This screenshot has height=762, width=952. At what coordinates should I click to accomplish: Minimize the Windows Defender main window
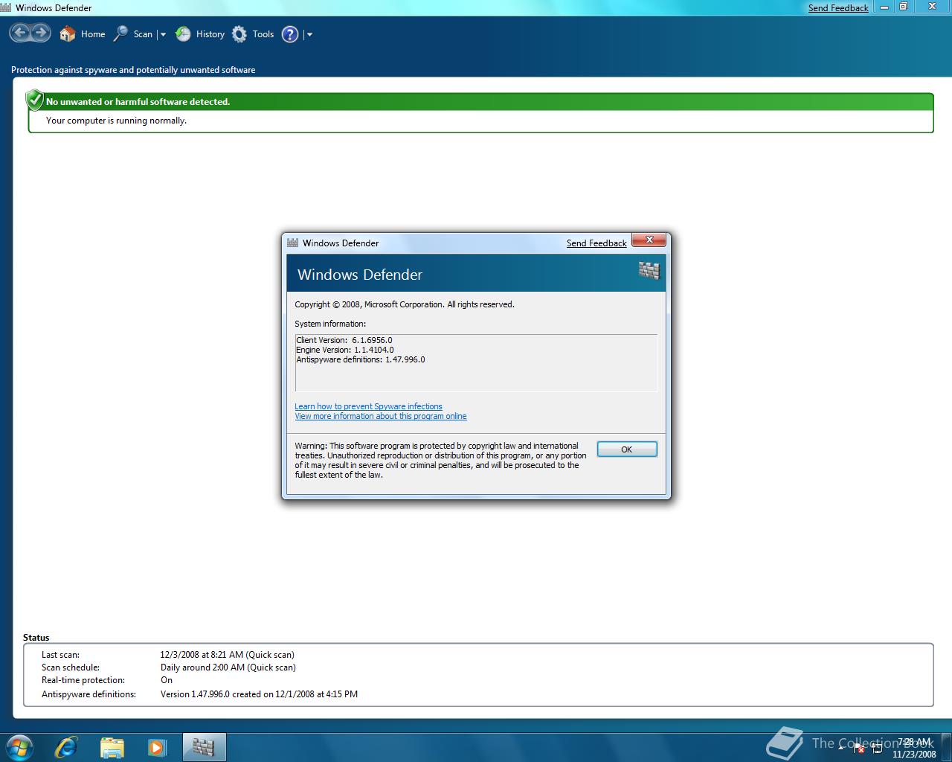[884, 7]
